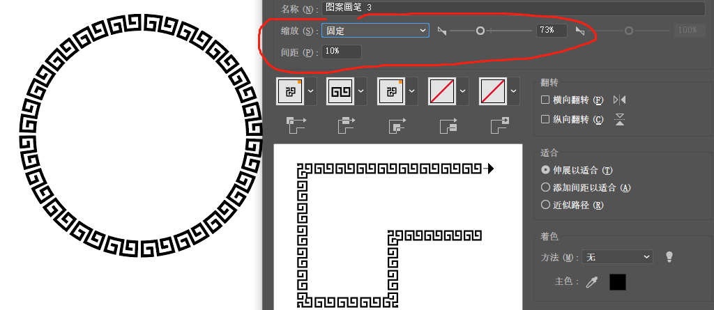Click the empty end tile thumbnail

pos(493,91)
